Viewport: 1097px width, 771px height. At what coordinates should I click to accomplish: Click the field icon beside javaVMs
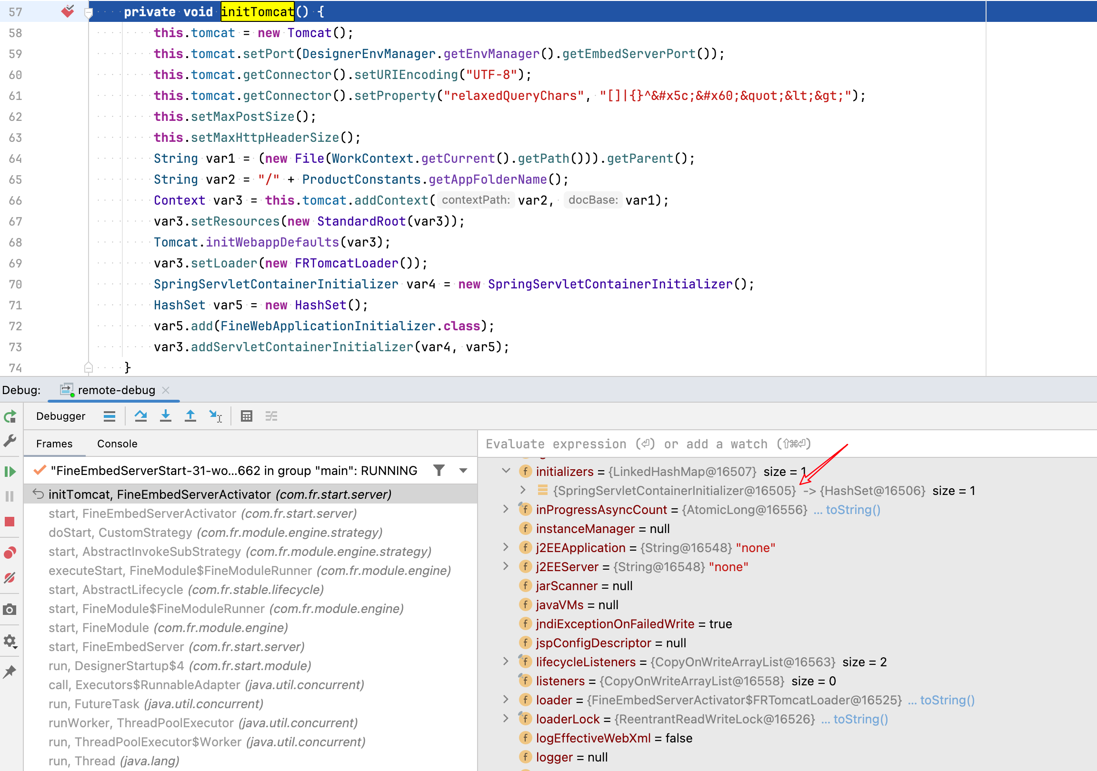click(x=525, y=605)
